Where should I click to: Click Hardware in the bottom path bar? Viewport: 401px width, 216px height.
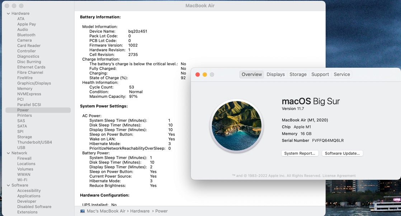pyautogui.click(x=140, y=211)
